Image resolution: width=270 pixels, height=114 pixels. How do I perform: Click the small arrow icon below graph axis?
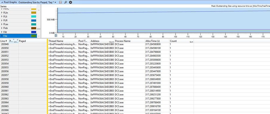coord(56,35)
